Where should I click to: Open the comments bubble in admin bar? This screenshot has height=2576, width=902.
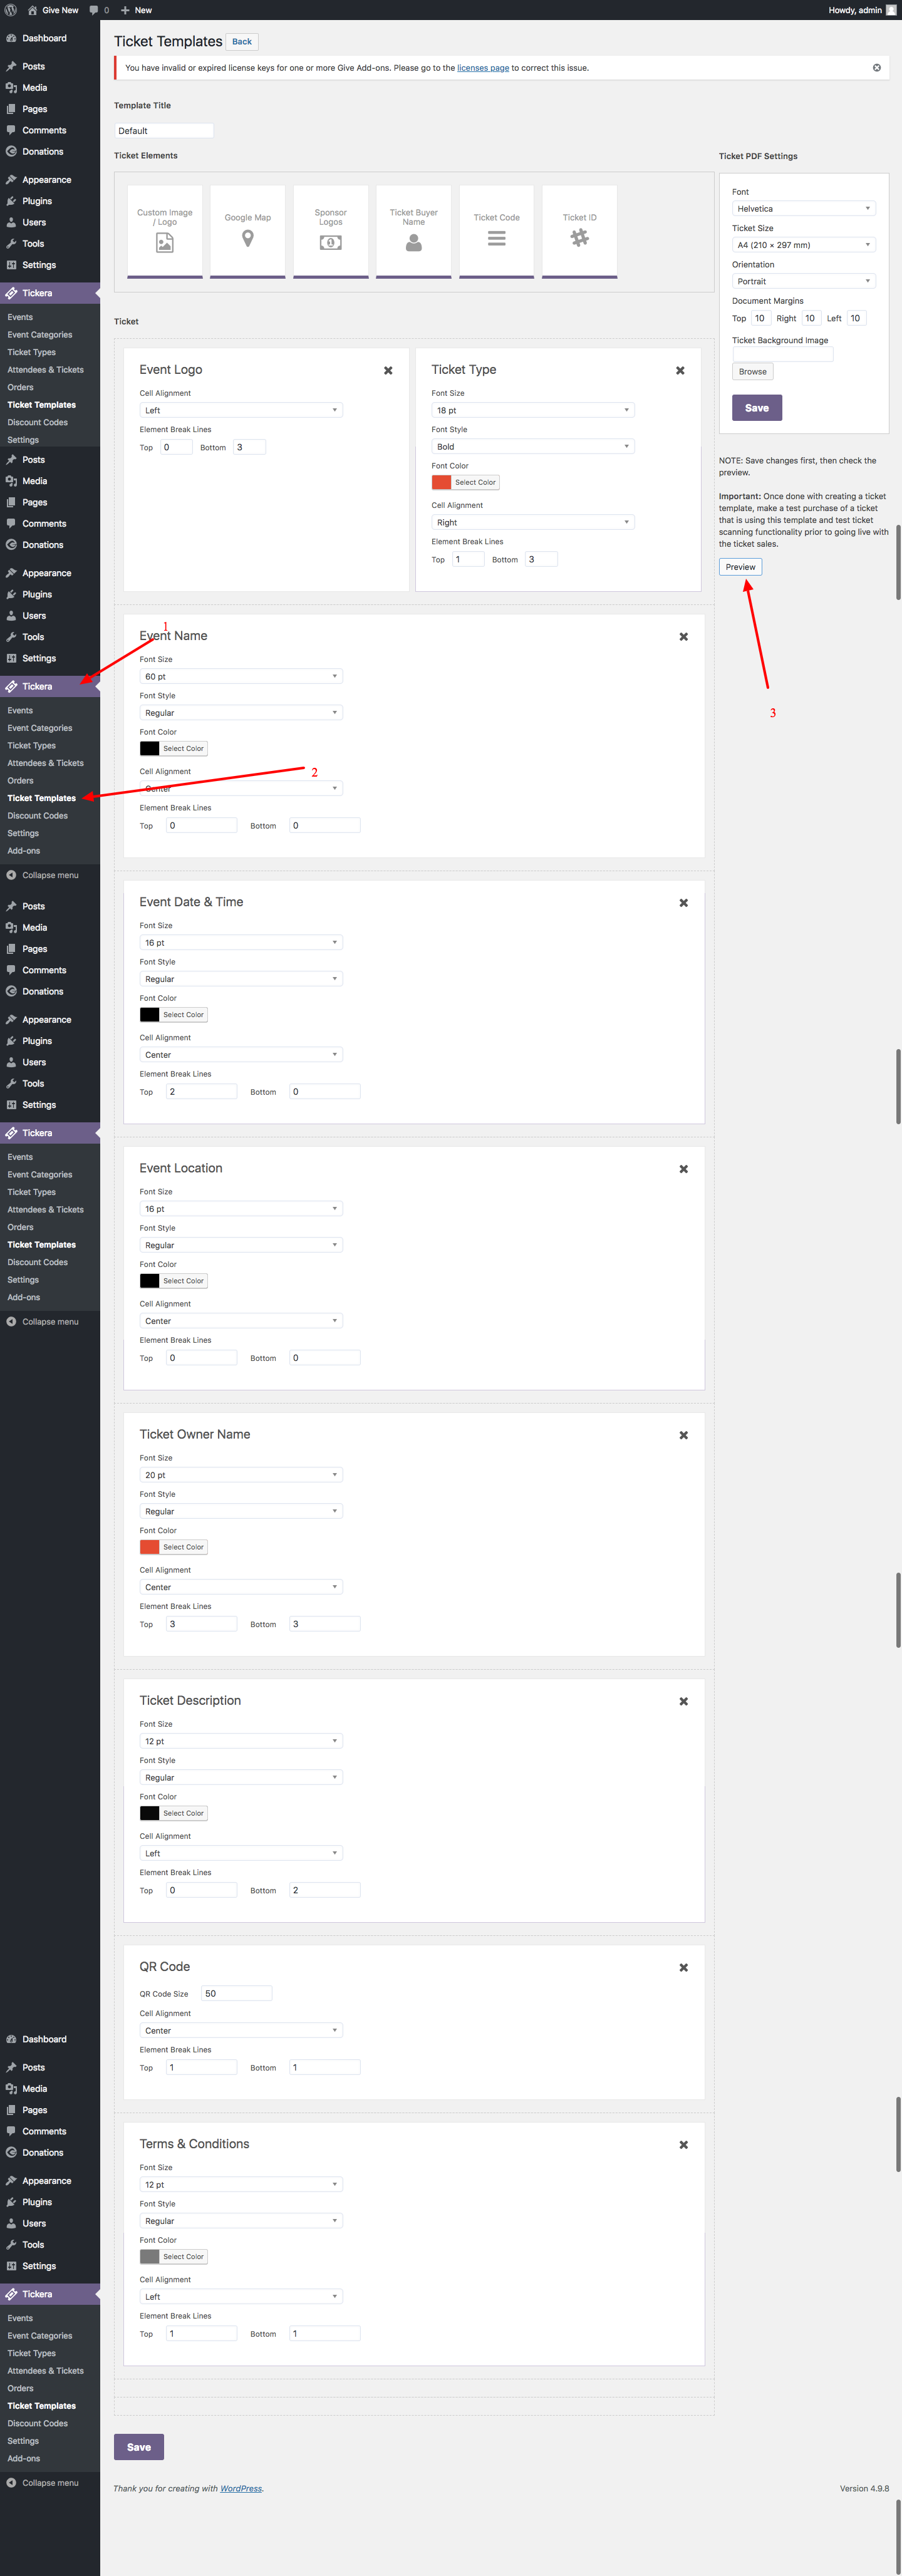tap(99, 10)
